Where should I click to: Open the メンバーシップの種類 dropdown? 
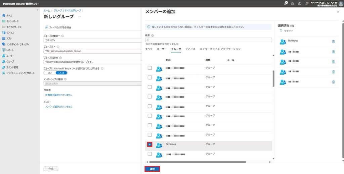click(x=93, y=83)
